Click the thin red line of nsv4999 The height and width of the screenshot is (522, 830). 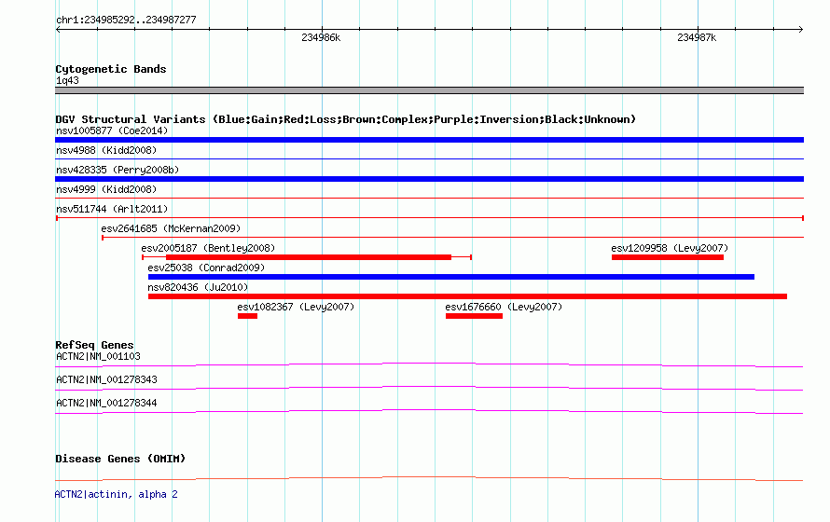tap(429, 198)
